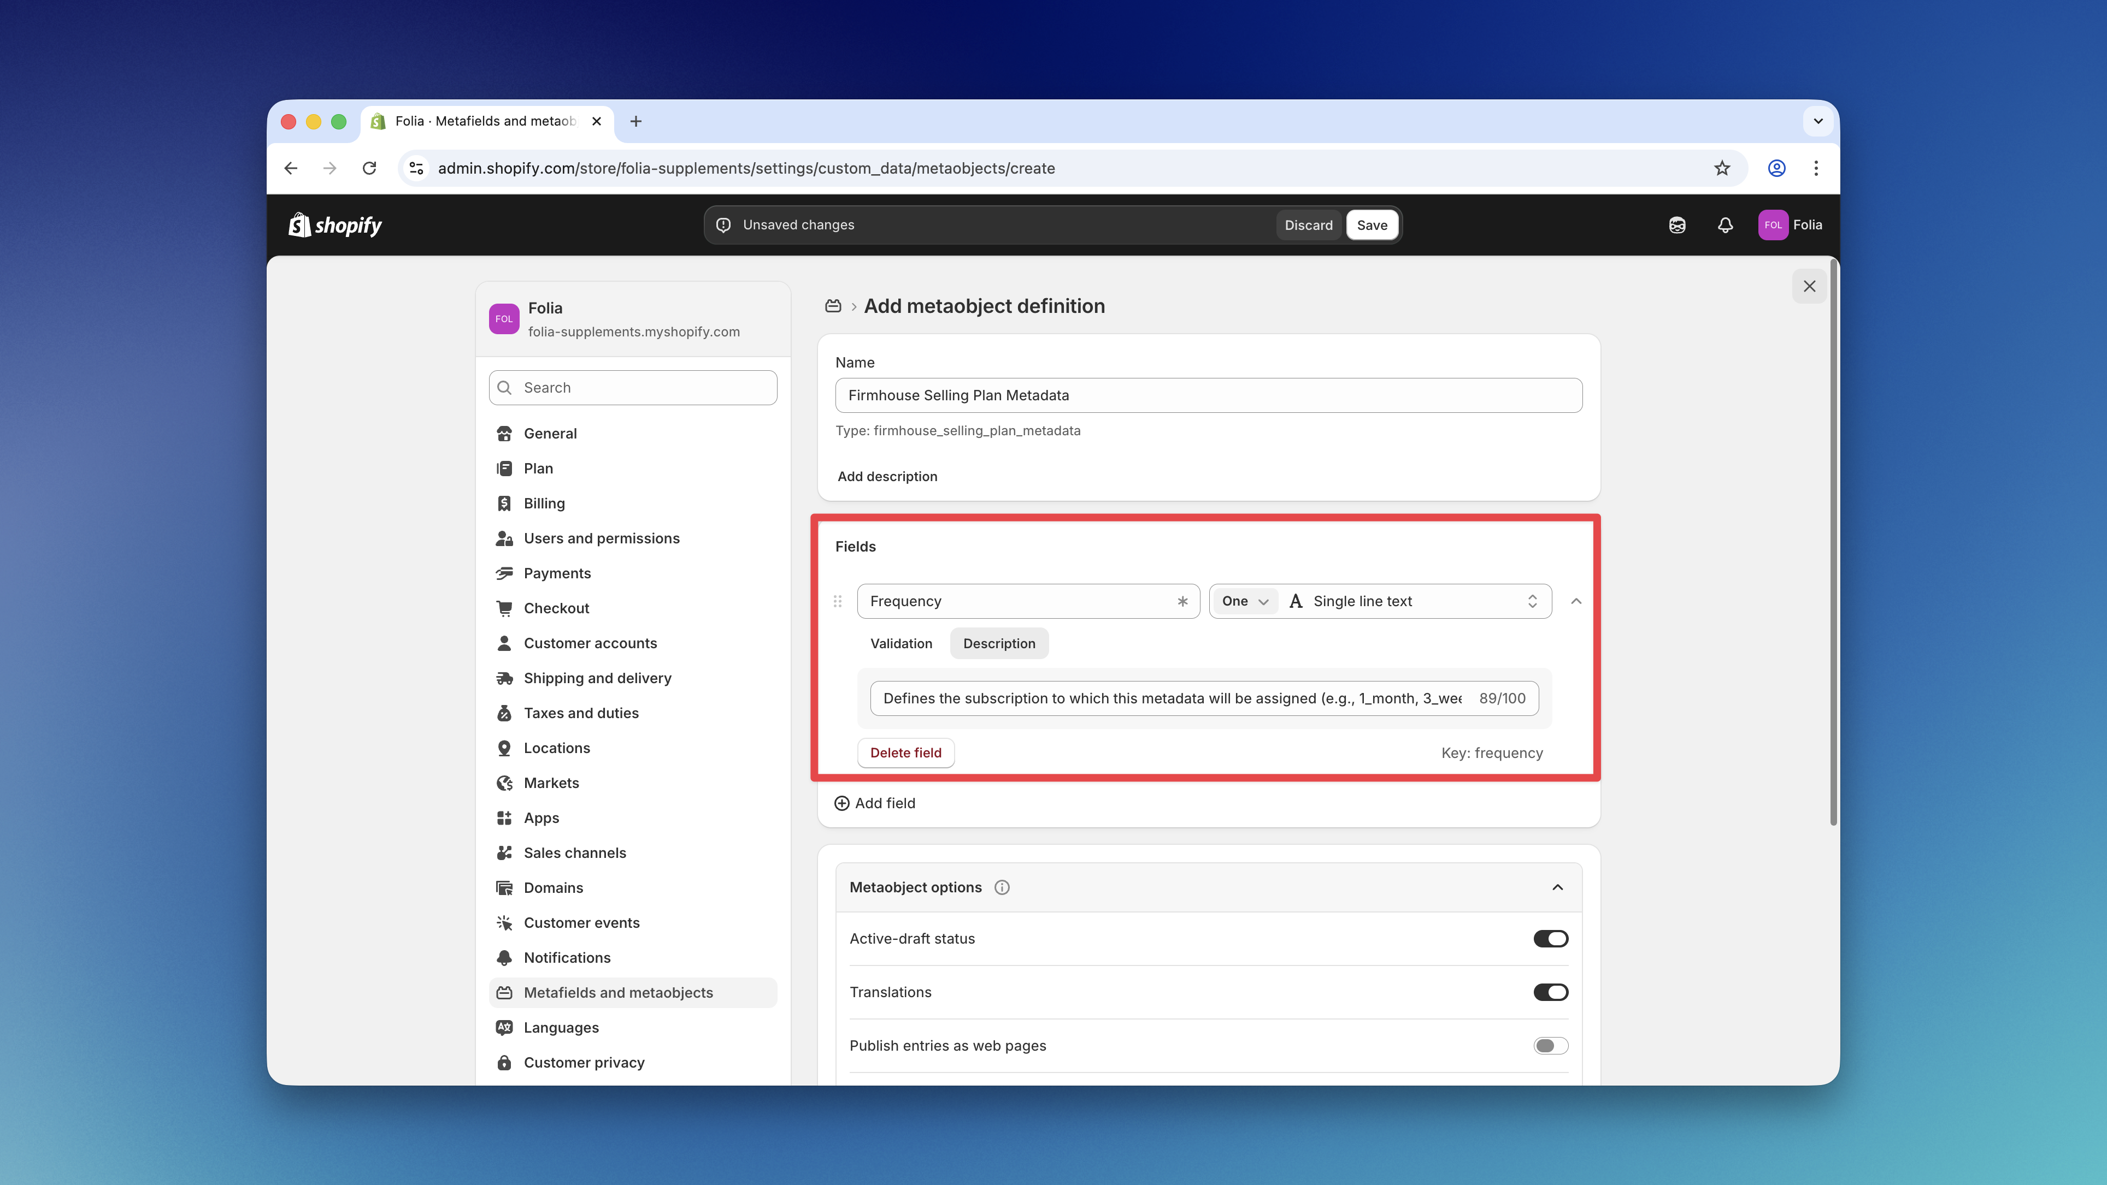This screenshot has height=1185, width=2107.
Task: Collapse the Frequency field details chevron
Action: pos(1576,601)
